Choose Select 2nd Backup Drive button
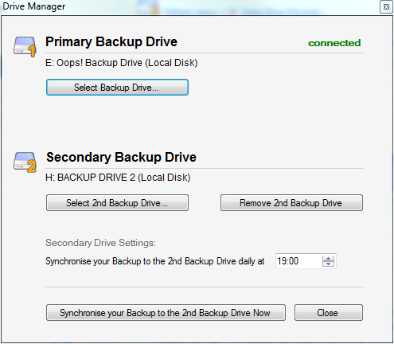Viewport: 394px width, 344px height. click(x=117, y=203)
